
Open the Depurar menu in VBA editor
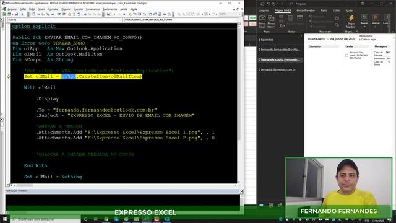coord(66,9)
